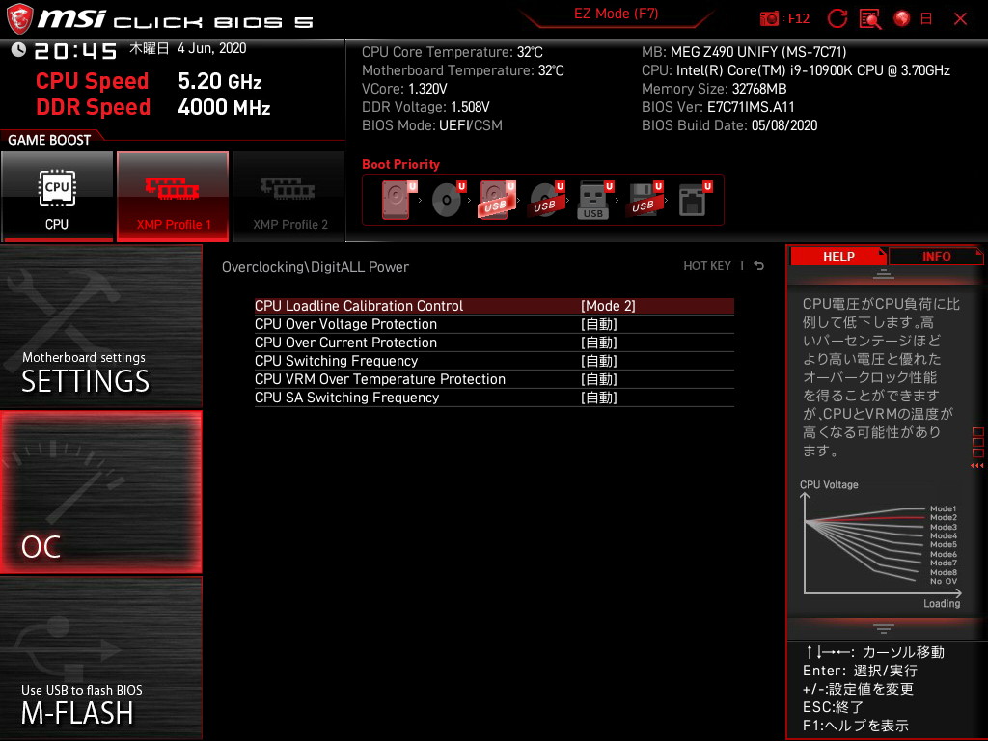Click the DDR Voltage 1.508V reading
Viewport: 988px width, 741px height.
[425, 107]
